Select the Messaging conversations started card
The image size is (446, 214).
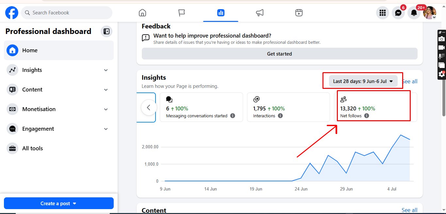[x=201, y=107]
